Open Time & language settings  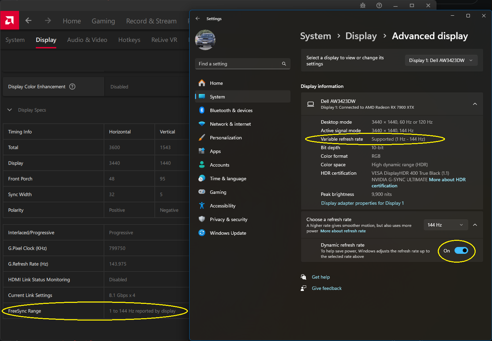point(243,179)
